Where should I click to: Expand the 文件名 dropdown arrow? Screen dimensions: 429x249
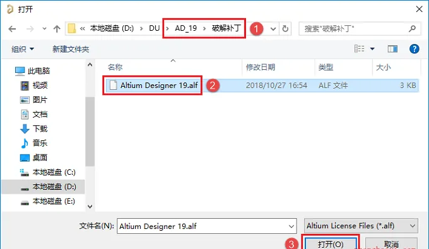(x=291, y=226)
